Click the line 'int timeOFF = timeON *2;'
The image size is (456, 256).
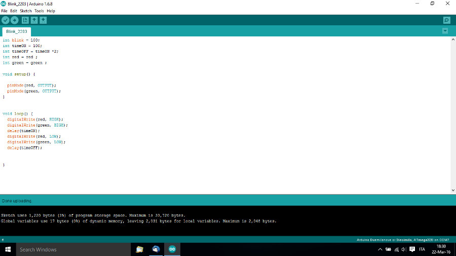[30, 52]
